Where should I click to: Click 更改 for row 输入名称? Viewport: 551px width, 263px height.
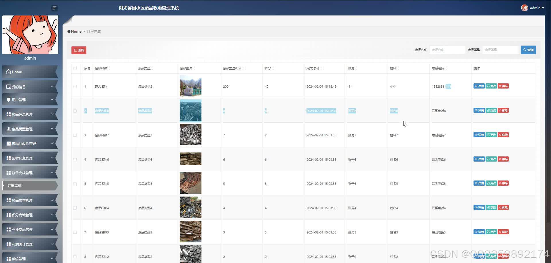[x=491, y=86]
